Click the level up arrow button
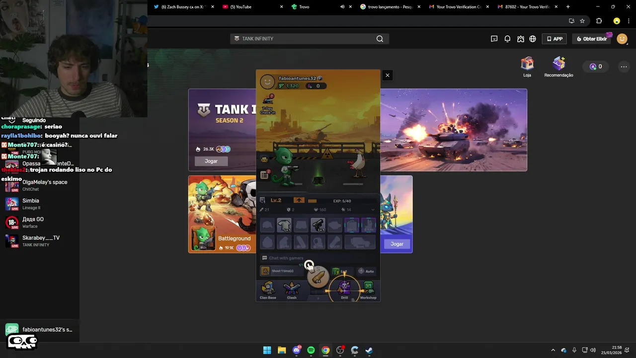Viewport: 636px width, 358px height. click(x=299, y=200)
